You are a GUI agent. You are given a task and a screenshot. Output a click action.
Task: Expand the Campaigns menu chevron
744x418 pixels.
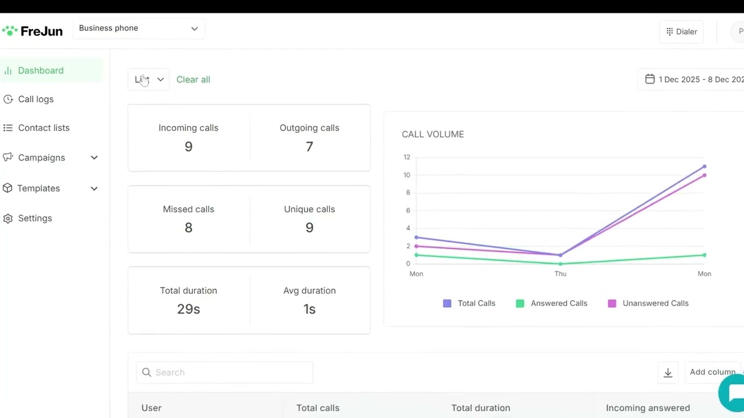point(94,157)
